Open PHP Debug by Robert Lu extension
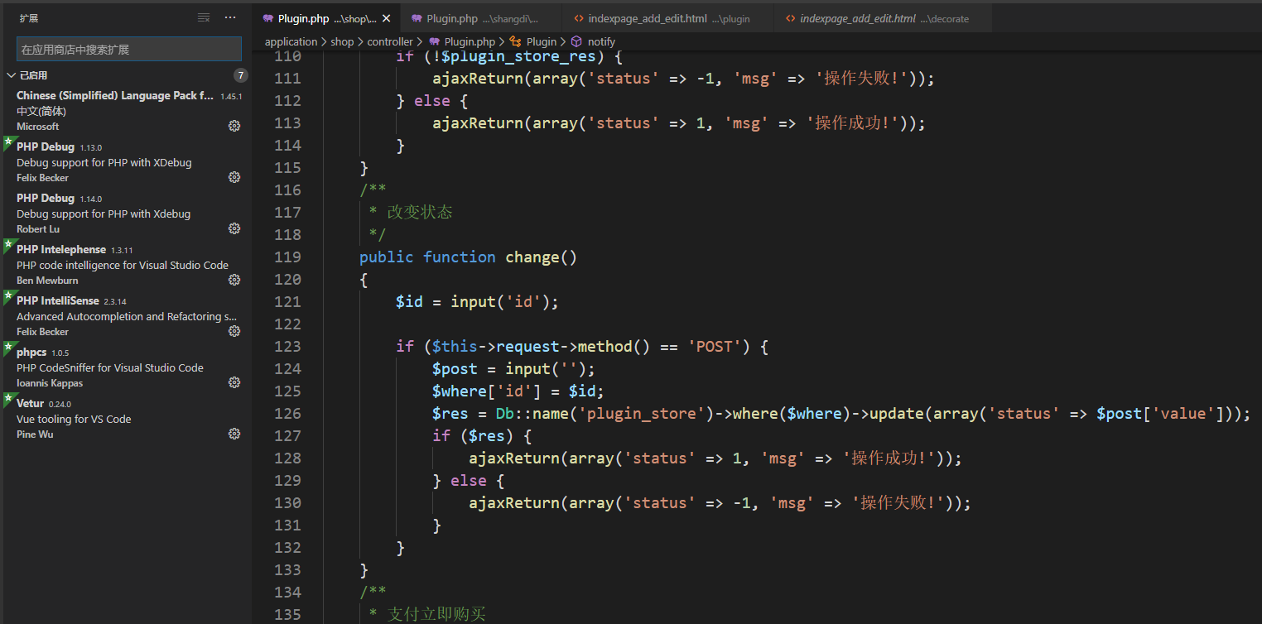Screen dimensions: 1262x624 [126, 214]
